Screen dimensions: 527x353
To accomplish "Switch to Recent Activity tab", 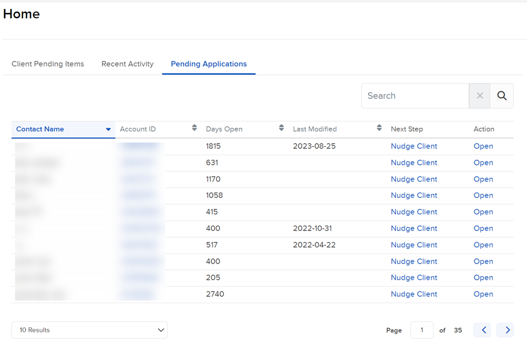I will (128, 64).
